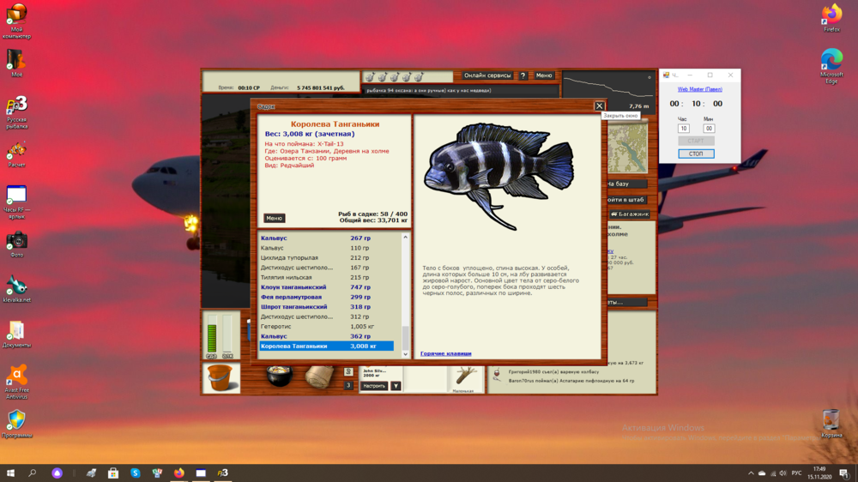This screenshot has width=858, height=482.
Task: Click the black cooking pot food icon
Action: click(x=279, y=376)
